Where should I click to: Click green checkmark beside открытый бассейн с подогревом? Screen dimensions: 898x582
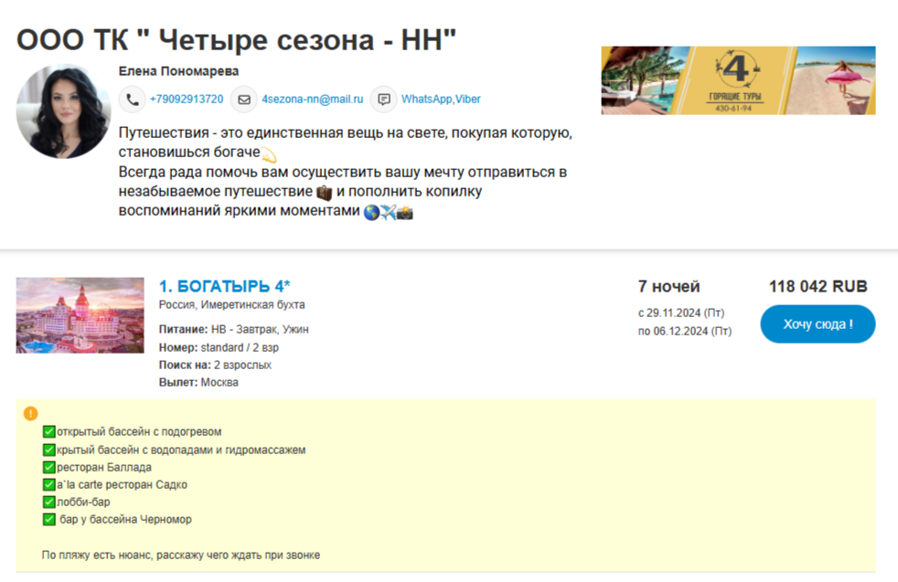[49, 431]
